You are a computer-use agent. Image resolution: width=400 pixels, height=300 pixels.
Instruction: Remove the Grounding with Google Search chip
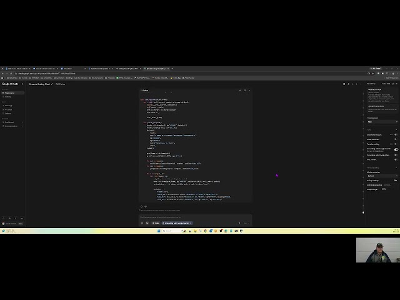[x=191, y=223]
